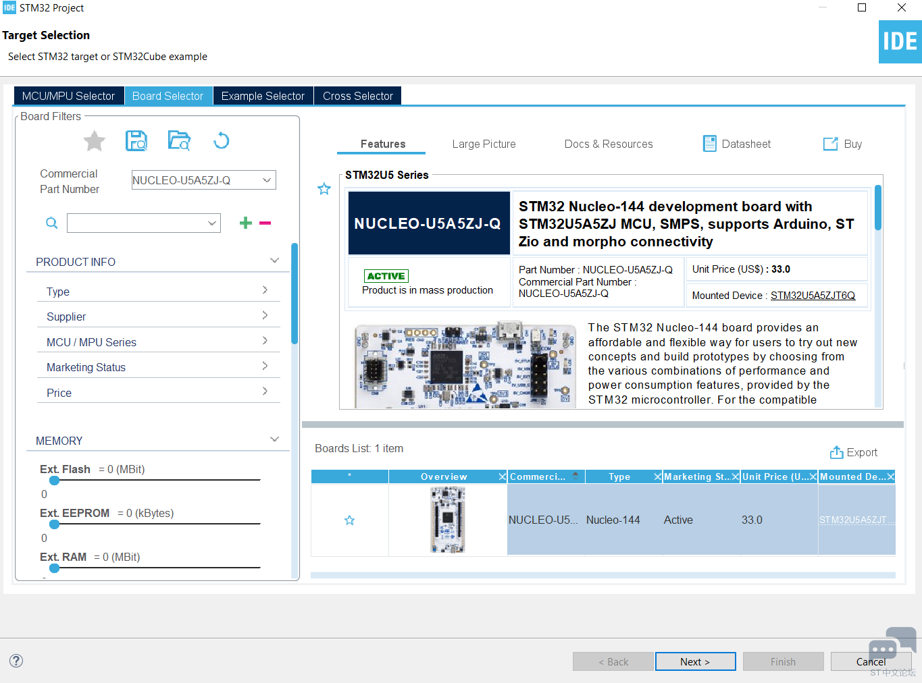Open the Cross Selector tab

(358, 96)
